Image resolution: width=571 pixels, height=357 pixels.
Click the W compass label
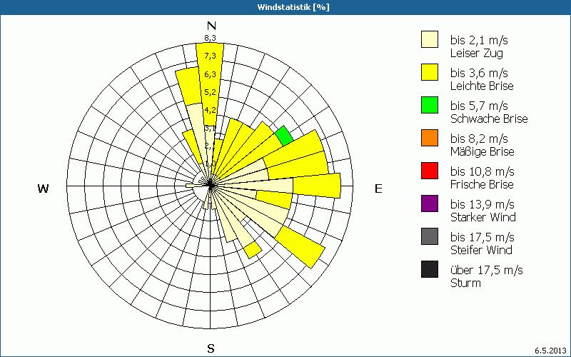(x=43, y=188)
